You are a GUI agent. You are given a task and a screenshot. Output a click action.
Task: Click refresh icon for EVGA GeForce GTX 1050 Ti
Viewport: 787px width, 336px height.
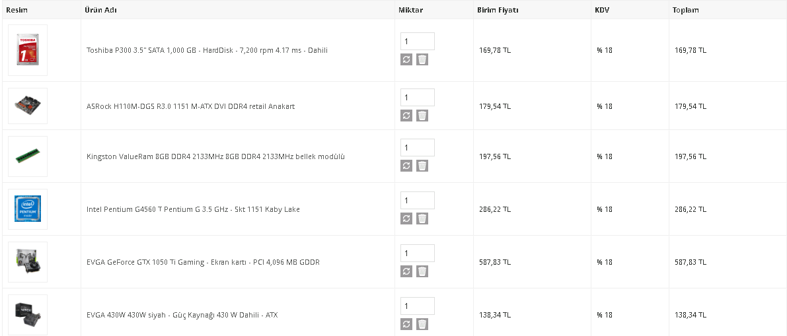coord(406,271)
